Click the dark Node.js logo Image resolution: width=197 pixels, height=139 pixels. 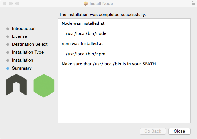click(x=16, y=84)
